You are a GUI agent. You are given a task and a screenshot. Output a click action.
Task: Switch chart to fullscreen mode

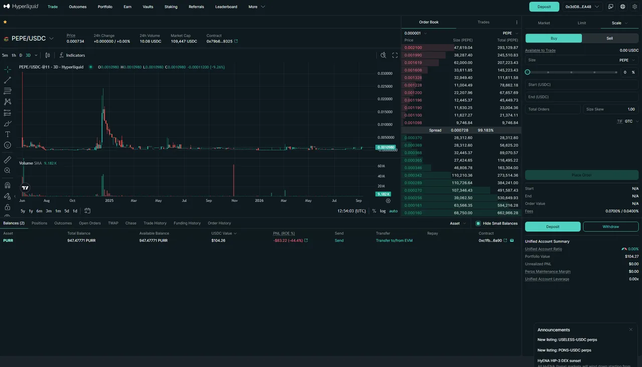click(x=395, y=55)
